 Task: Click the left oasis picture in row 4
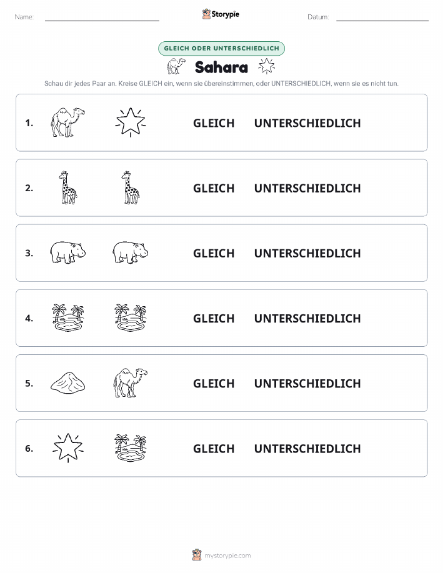coord(67,317)
